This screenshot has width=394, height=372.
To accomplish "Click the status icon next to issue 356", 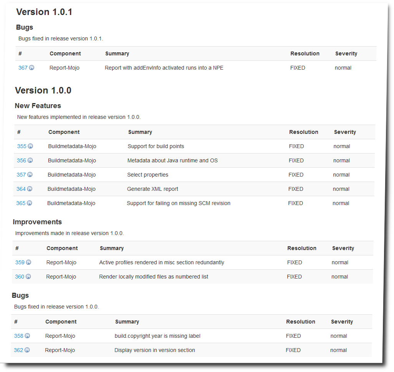I will point(30,160).
